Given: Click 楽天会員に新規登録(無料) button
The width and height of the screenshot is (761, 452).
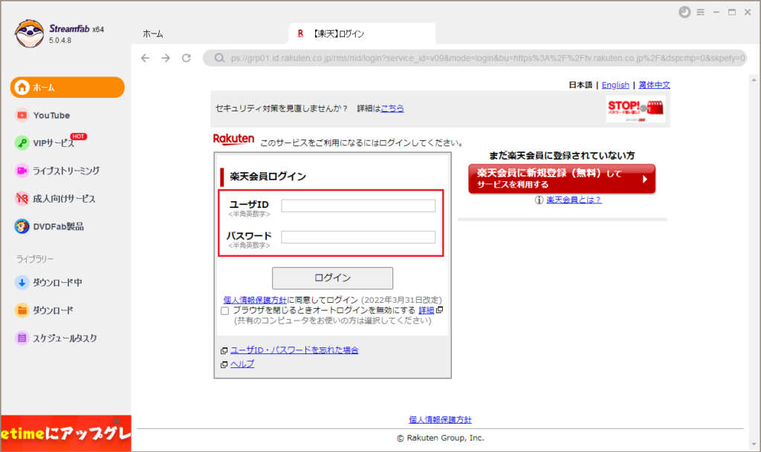Looking at the screenshot, I should (x=562, y=179).
